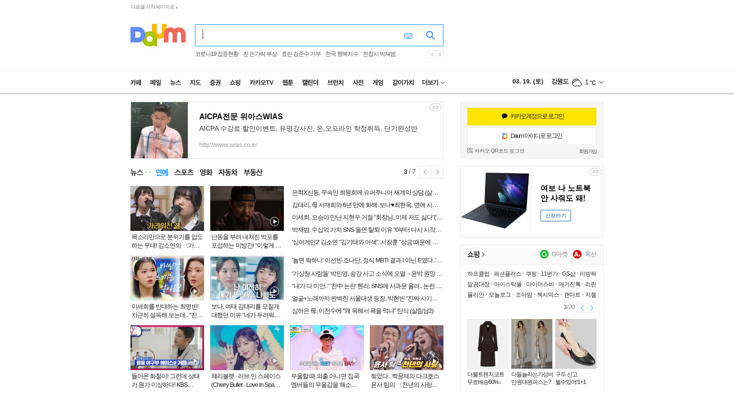Play the 체리블렛 Love In Space thumbnail
Screen dimensions: 734x393
[247, 348]
